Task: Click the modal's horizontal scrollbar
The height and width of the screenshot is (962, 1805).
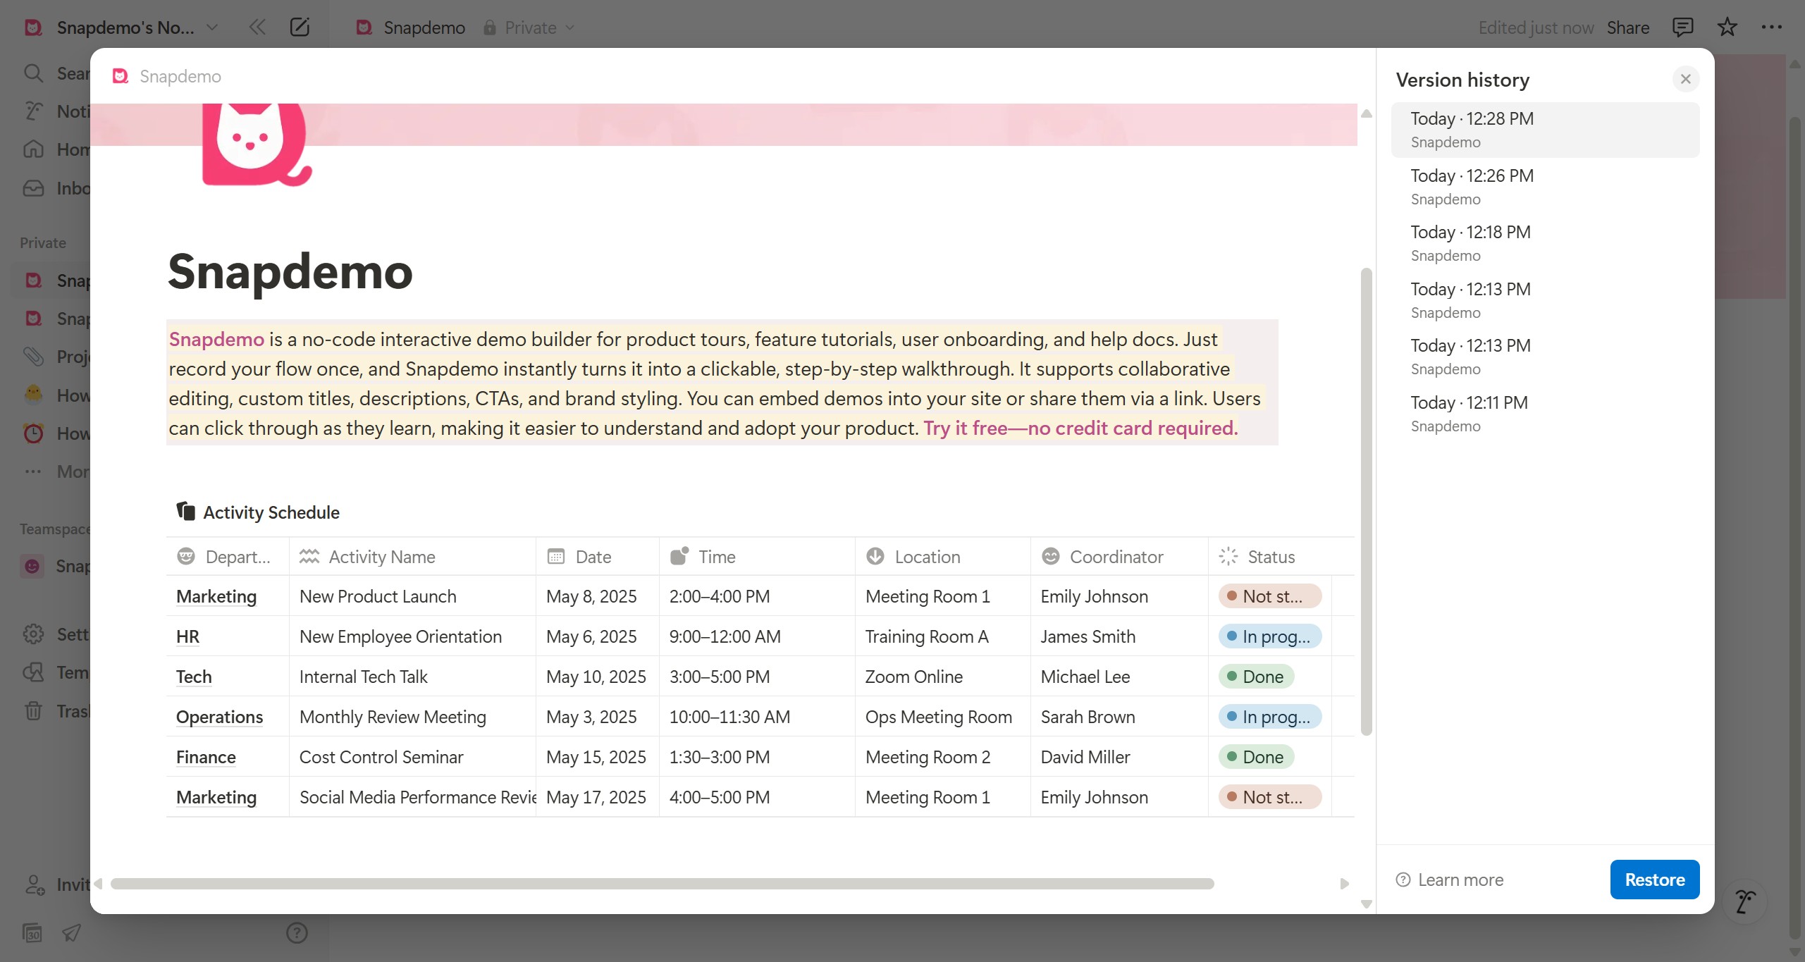Action: coord(662,884)
